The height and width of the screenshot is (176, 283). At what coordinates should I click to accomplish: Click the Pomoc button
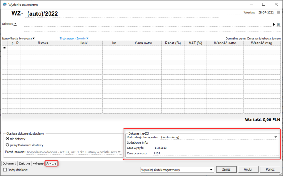tap(270, 169)
